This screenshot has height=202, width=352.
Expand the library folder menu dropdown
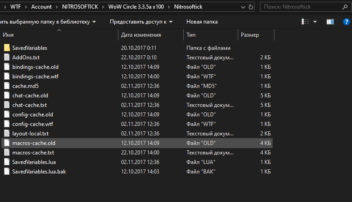click(94, 22)
